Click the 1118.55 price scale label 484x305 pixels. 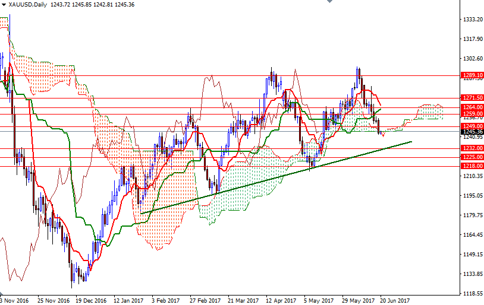473,294
